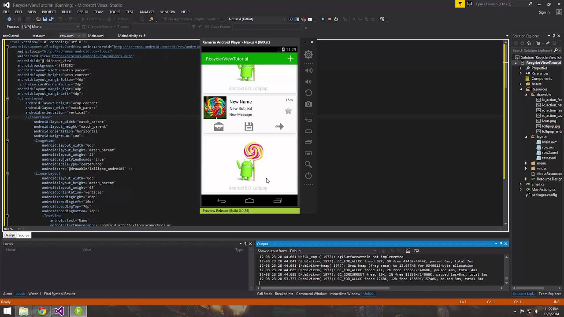Restart debugging from the toolbar
Screen dimensions: 564x317
[336, 19]
